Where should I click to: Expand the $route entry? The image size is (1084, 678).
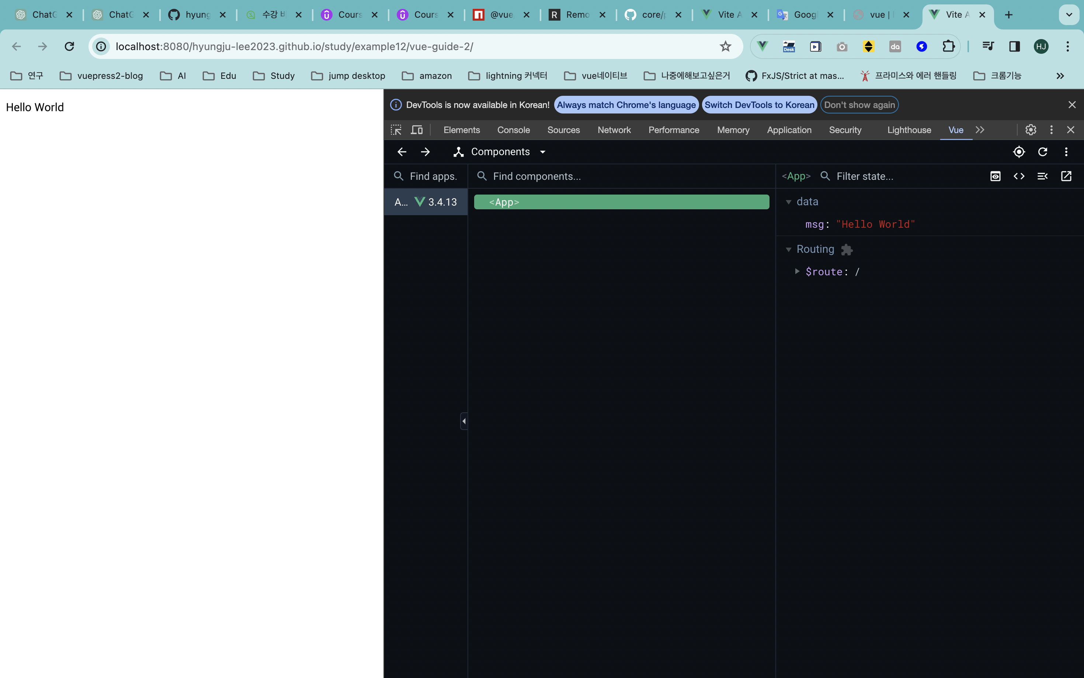797,271
